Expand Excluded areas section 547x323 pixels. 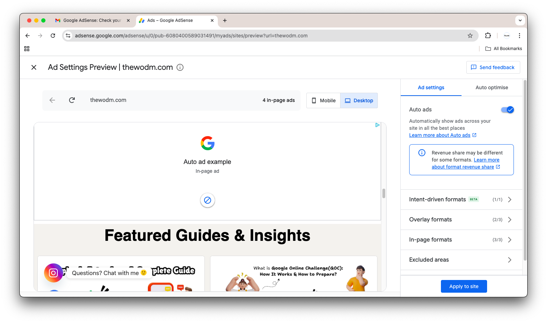coord(461,260)
